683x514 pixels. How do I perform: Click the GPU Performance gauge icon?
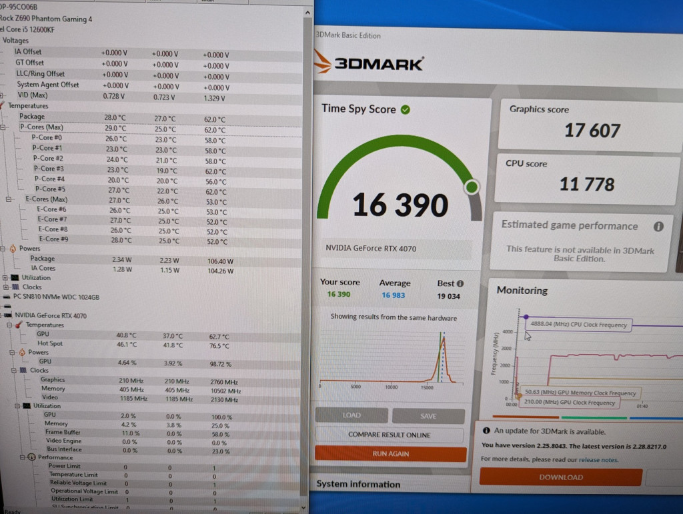[x=31, y=457]
